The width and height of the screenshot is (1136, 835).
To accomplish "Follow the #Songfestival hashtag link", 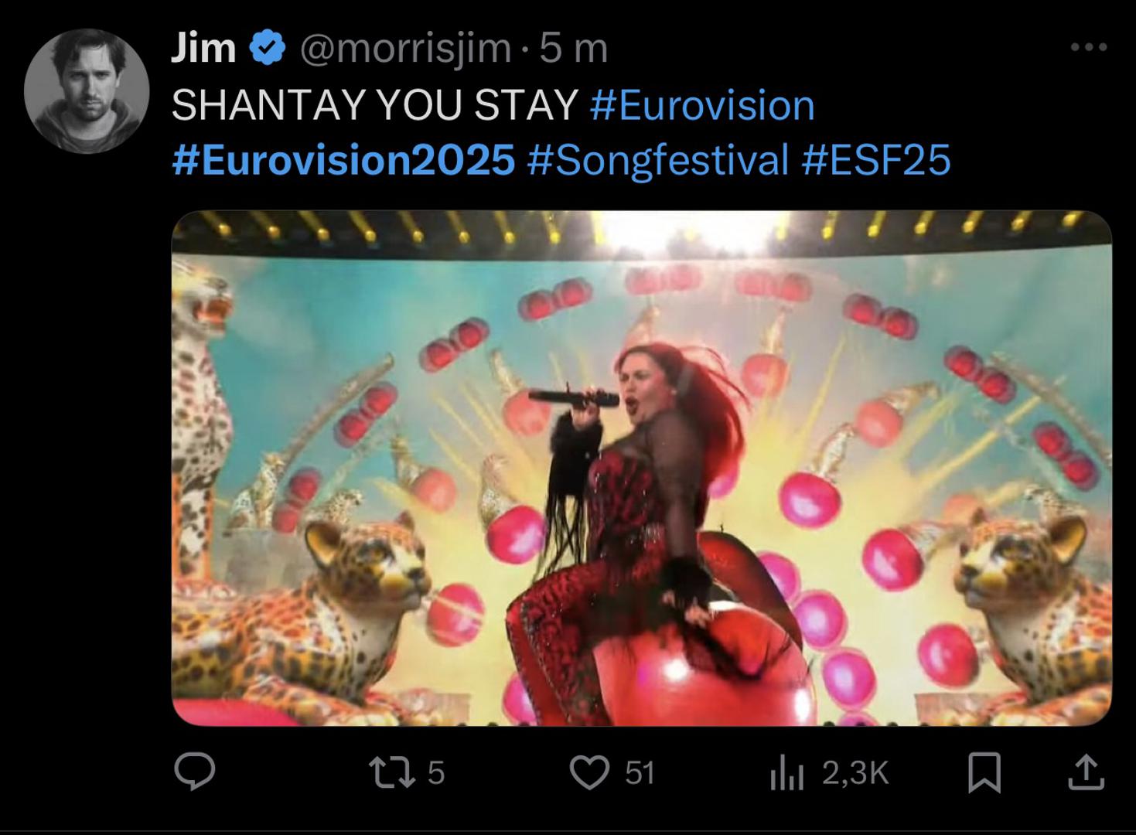I will click(x=657, y=161).
